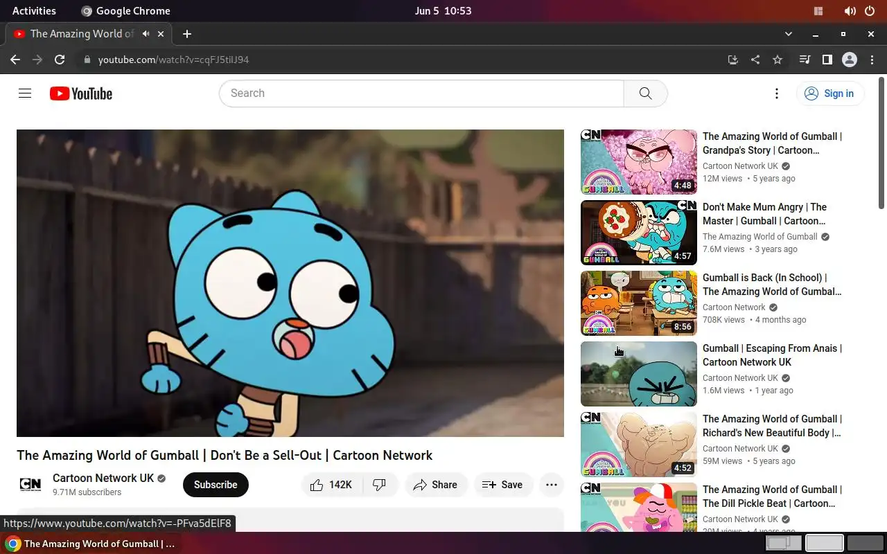
Task: View site information lock icon
Action: 87,60
